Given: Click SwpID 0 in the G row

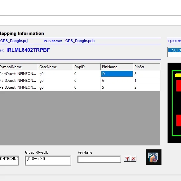Looking at the screenshot, I should click(x=87, y=81).
